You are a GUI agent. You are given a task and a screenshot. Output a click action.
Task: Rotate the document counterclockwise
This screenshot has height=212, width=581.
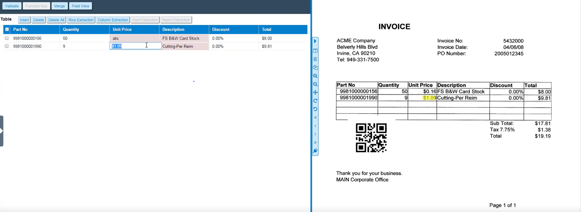coord(315,109)
